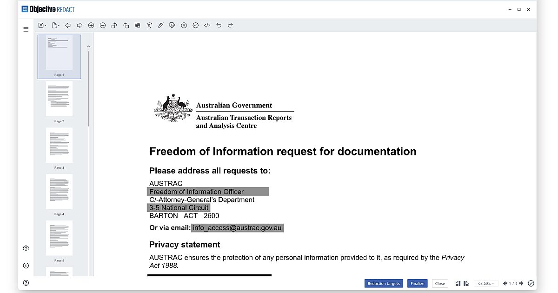Click the Redaction targets button
Image resolution: width=558 pixels, height=293 pixels.
pos(383,283)
